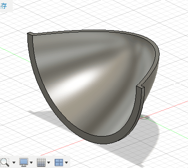Expand the Display Settings dropdown arrow
The width and height of the screenshot is (188, 168).
point(31,163)
